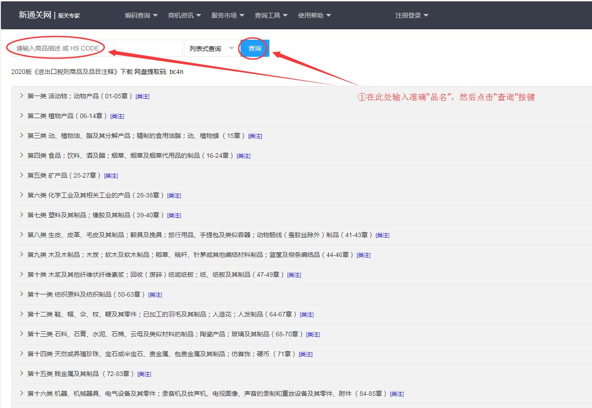Click the 报关专家 tagline in header
The width and height of the screenshot is (592, 408).
coord(69,16)
